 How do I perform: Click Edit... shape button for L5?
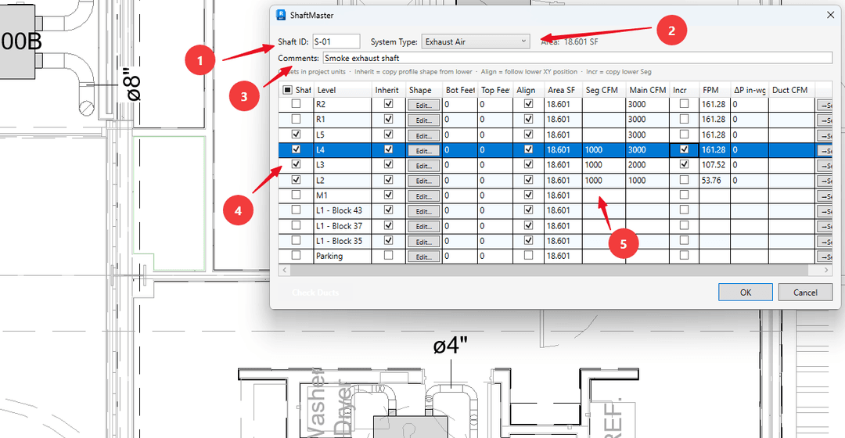[x=423, y=135]
